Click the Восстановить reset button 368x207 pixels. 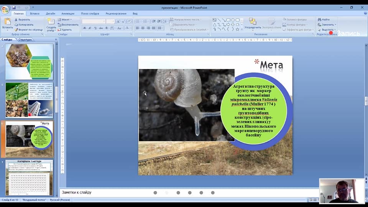[x=70, y=25]
